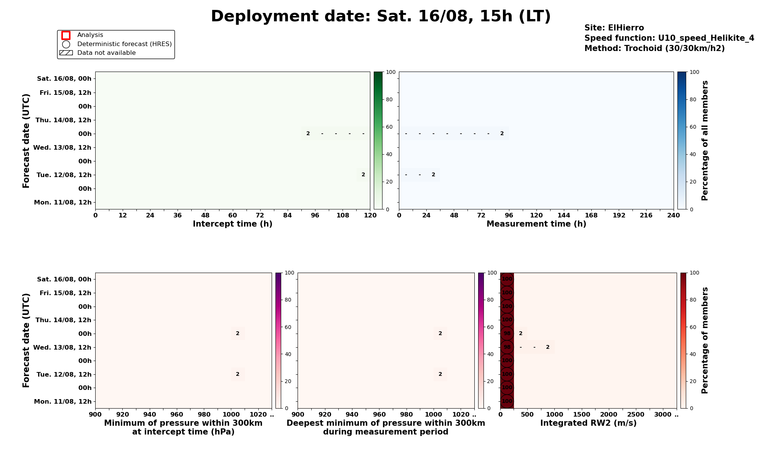The width and height of the screenshot is (762, 476).
Task: Click the '2' cell in the Measurement panel, Tue. 12/08 row
Action: coord(433,175)
